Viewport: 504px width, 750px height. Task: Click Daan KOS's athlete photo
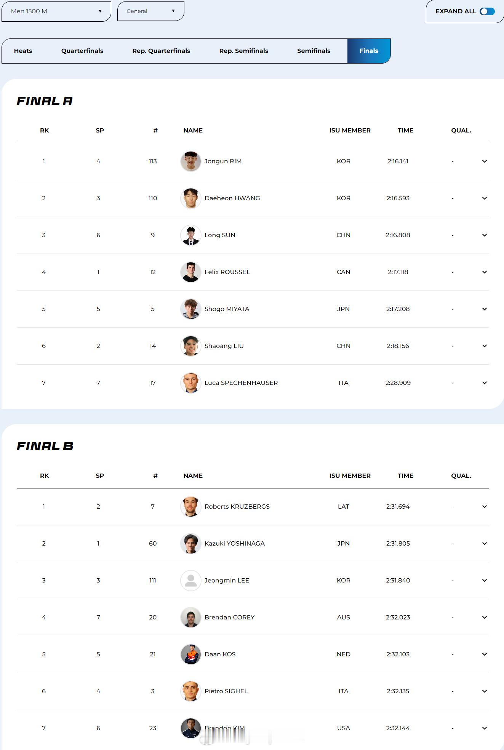click(190, 654)
